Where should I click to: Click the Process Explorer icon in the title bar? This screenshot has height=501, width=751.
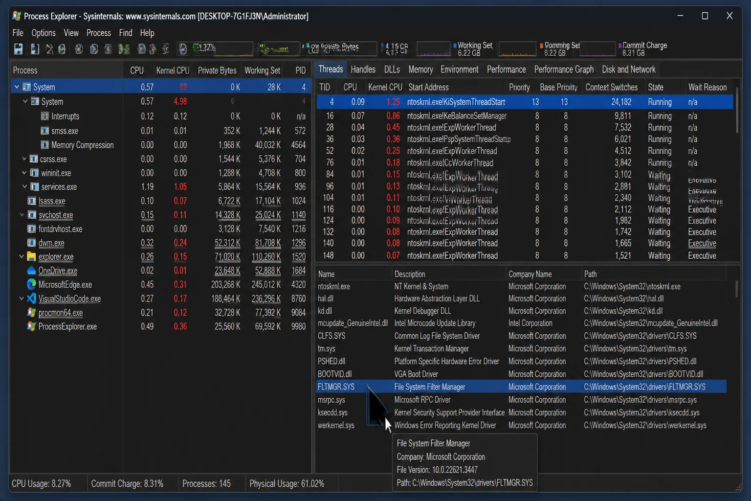pyautogui.click(x=17, y=16)
